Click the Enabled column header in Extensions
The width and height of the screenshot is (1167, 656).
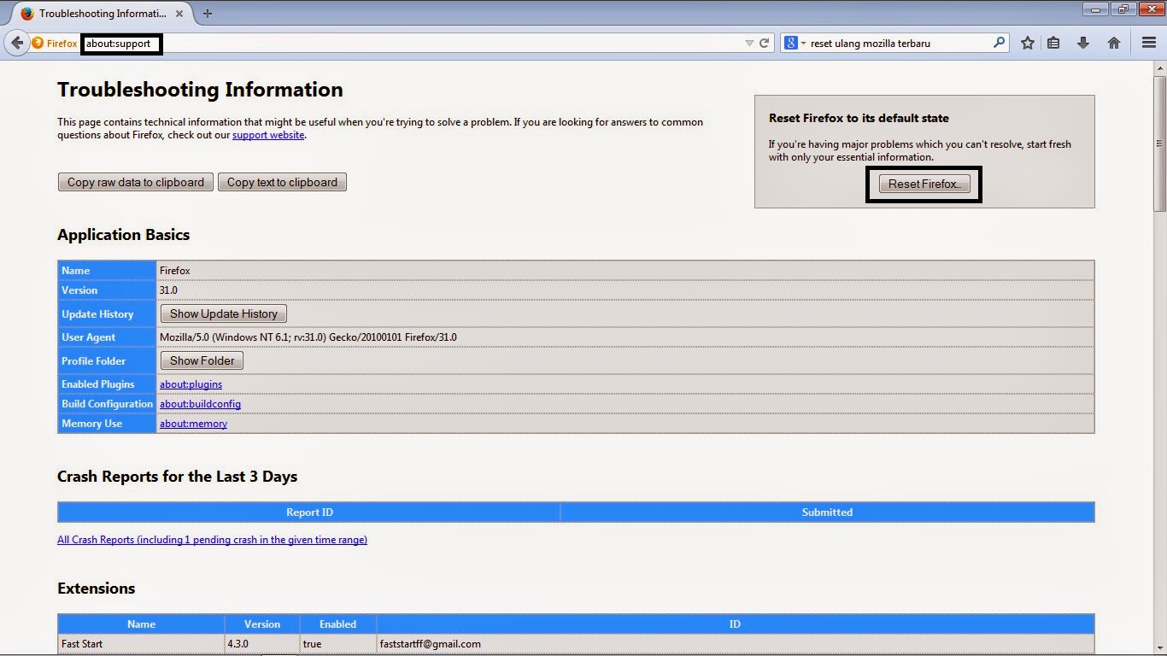tap(337, 624)
